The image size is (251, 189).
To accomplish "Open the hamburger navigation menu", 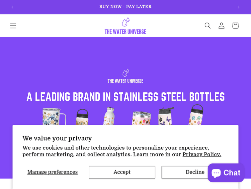I will tap(13, 26).
